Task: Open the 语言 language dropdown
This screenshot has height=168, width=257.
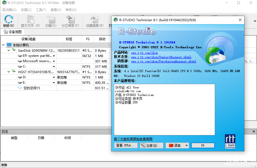Action: (177, 145)
